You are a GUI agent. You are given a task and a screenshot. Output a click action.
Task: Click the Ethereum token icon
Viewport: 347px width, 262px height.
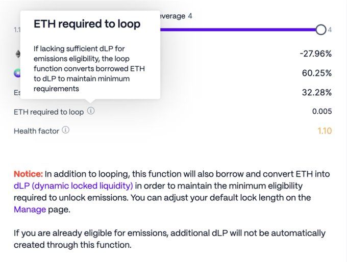pyautogui.click(x=17, y=54)
